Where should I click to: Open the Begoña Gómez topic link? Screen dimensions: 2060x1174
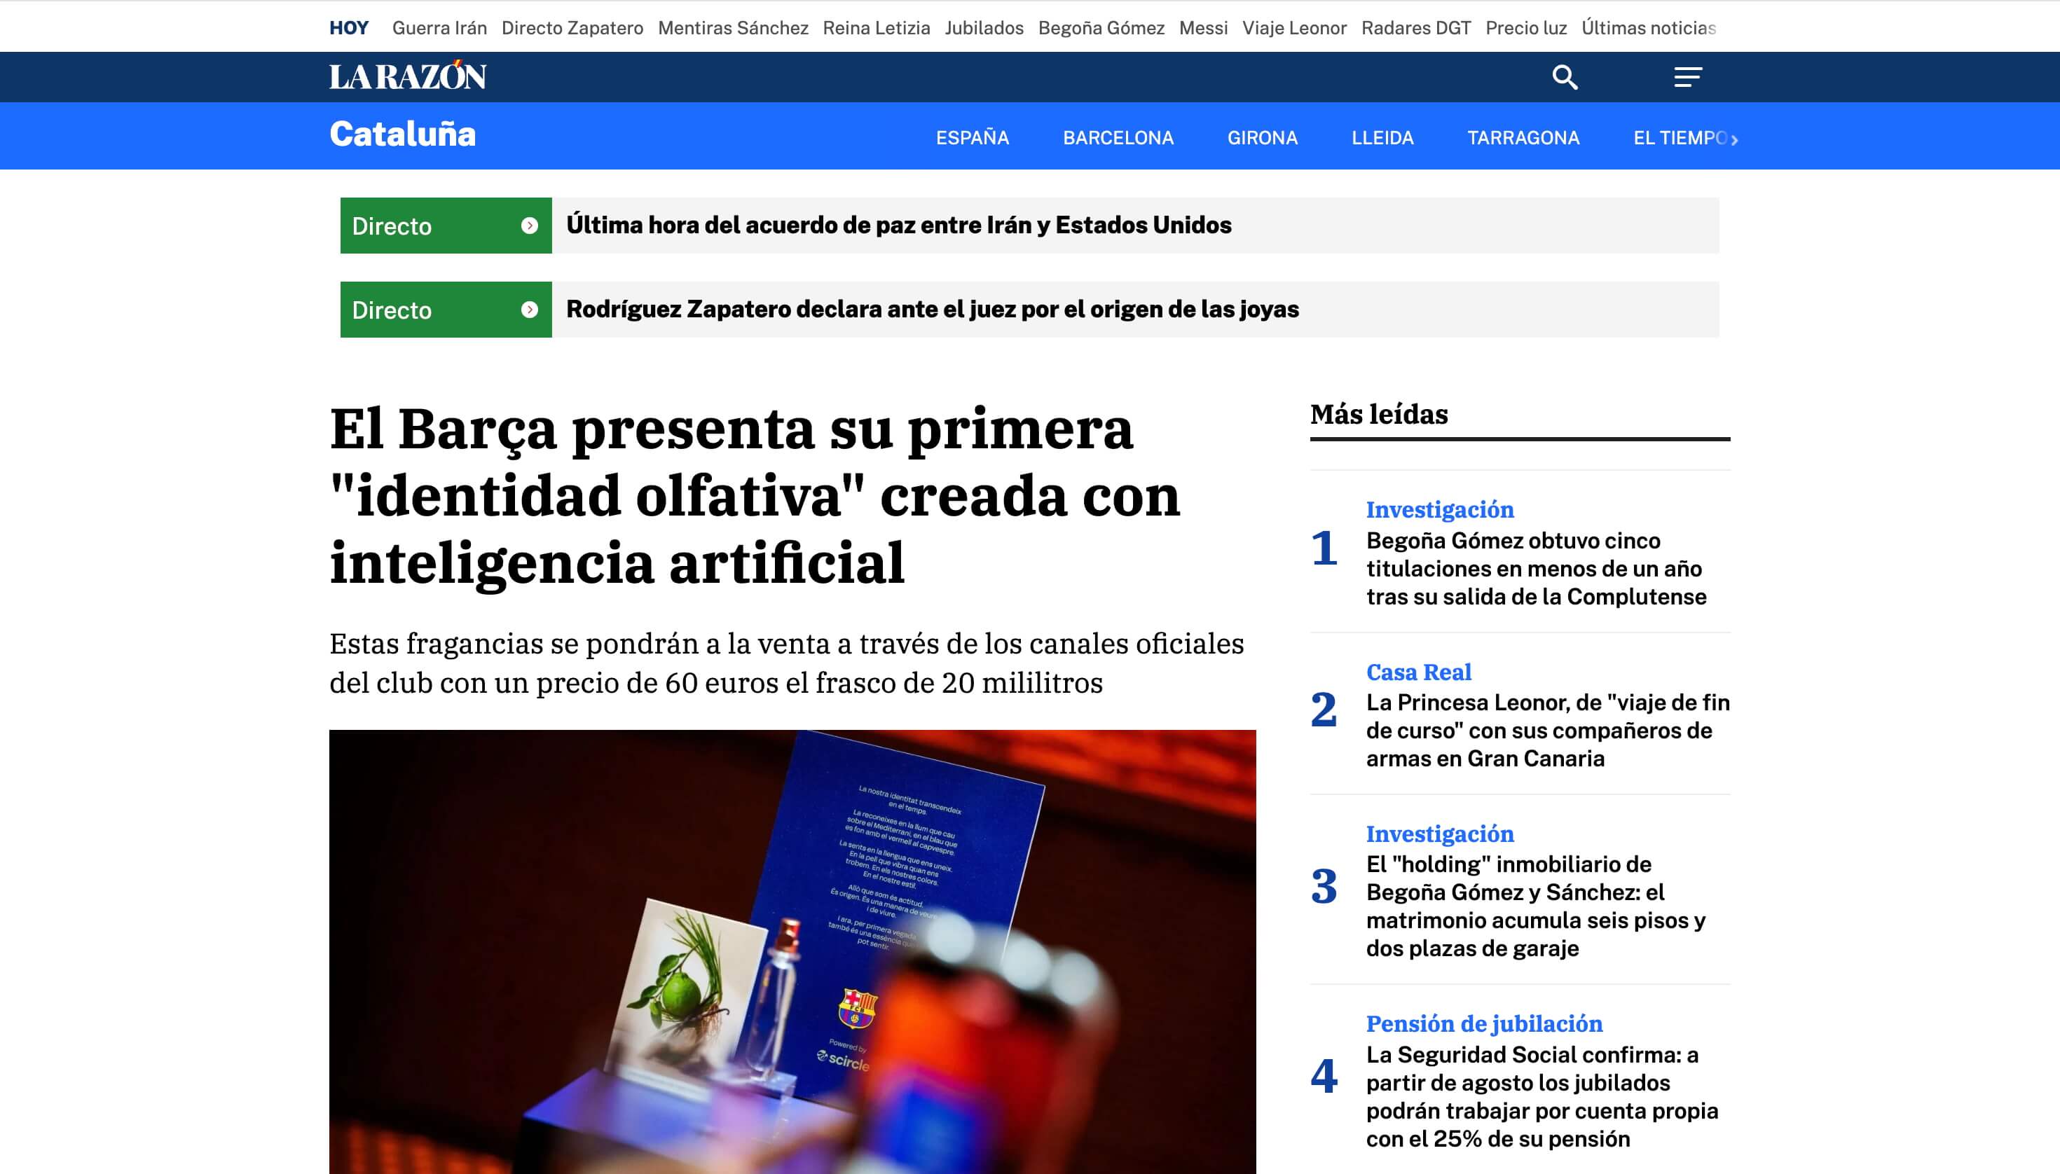click(x=1101, y=28)
